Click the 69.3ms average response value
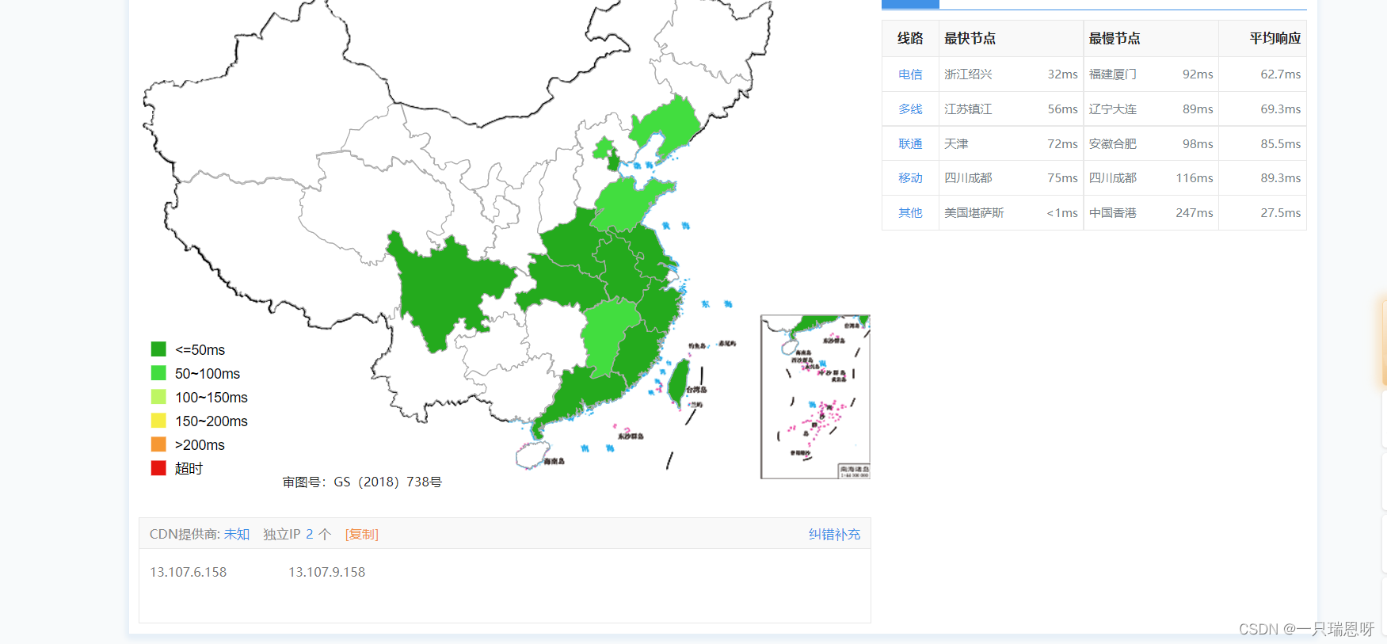1387x644 pixels. [x=1281, y=109]
